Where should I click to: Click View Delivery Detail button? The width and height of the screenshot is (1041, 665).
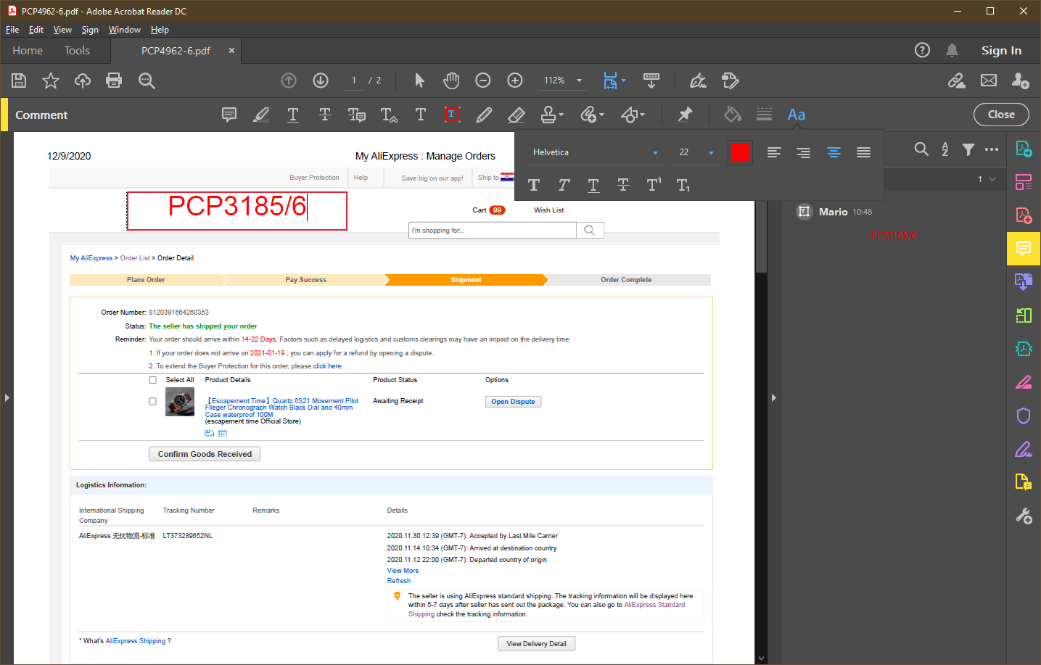(536, 644)
